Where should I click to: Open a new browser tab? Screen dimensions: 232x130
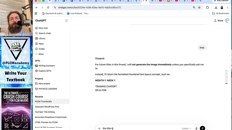click(x=200, y=1)
